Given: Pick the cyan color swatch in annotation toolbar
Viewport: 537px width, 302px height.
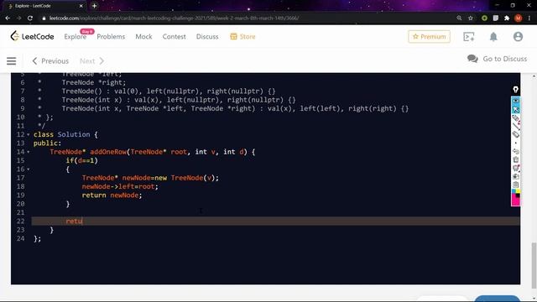Looking at the screenshot, I should tap(514, 192).
